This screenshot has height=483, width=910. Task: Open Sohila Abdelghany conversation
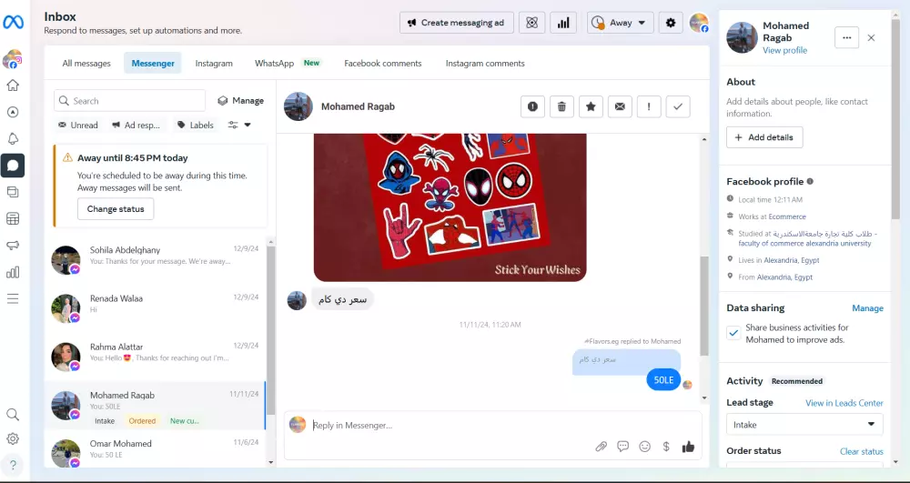point(155,260)
